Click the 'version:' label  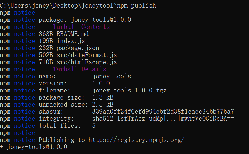click(x=53, y=83)
